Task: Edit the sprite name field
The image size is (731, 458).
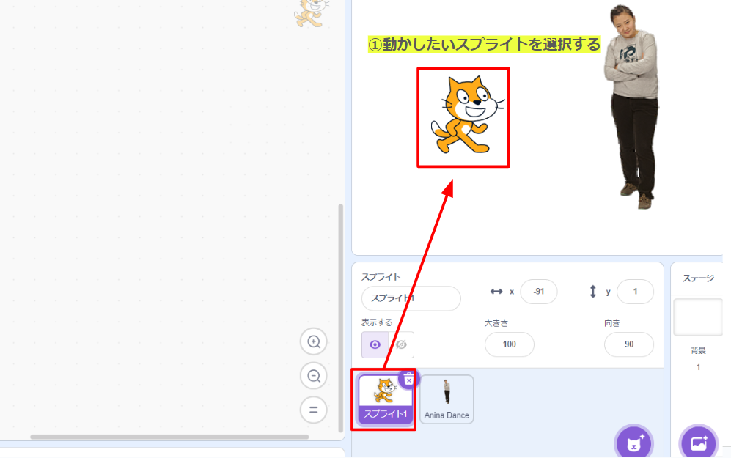Action: [x=411, y=298]
